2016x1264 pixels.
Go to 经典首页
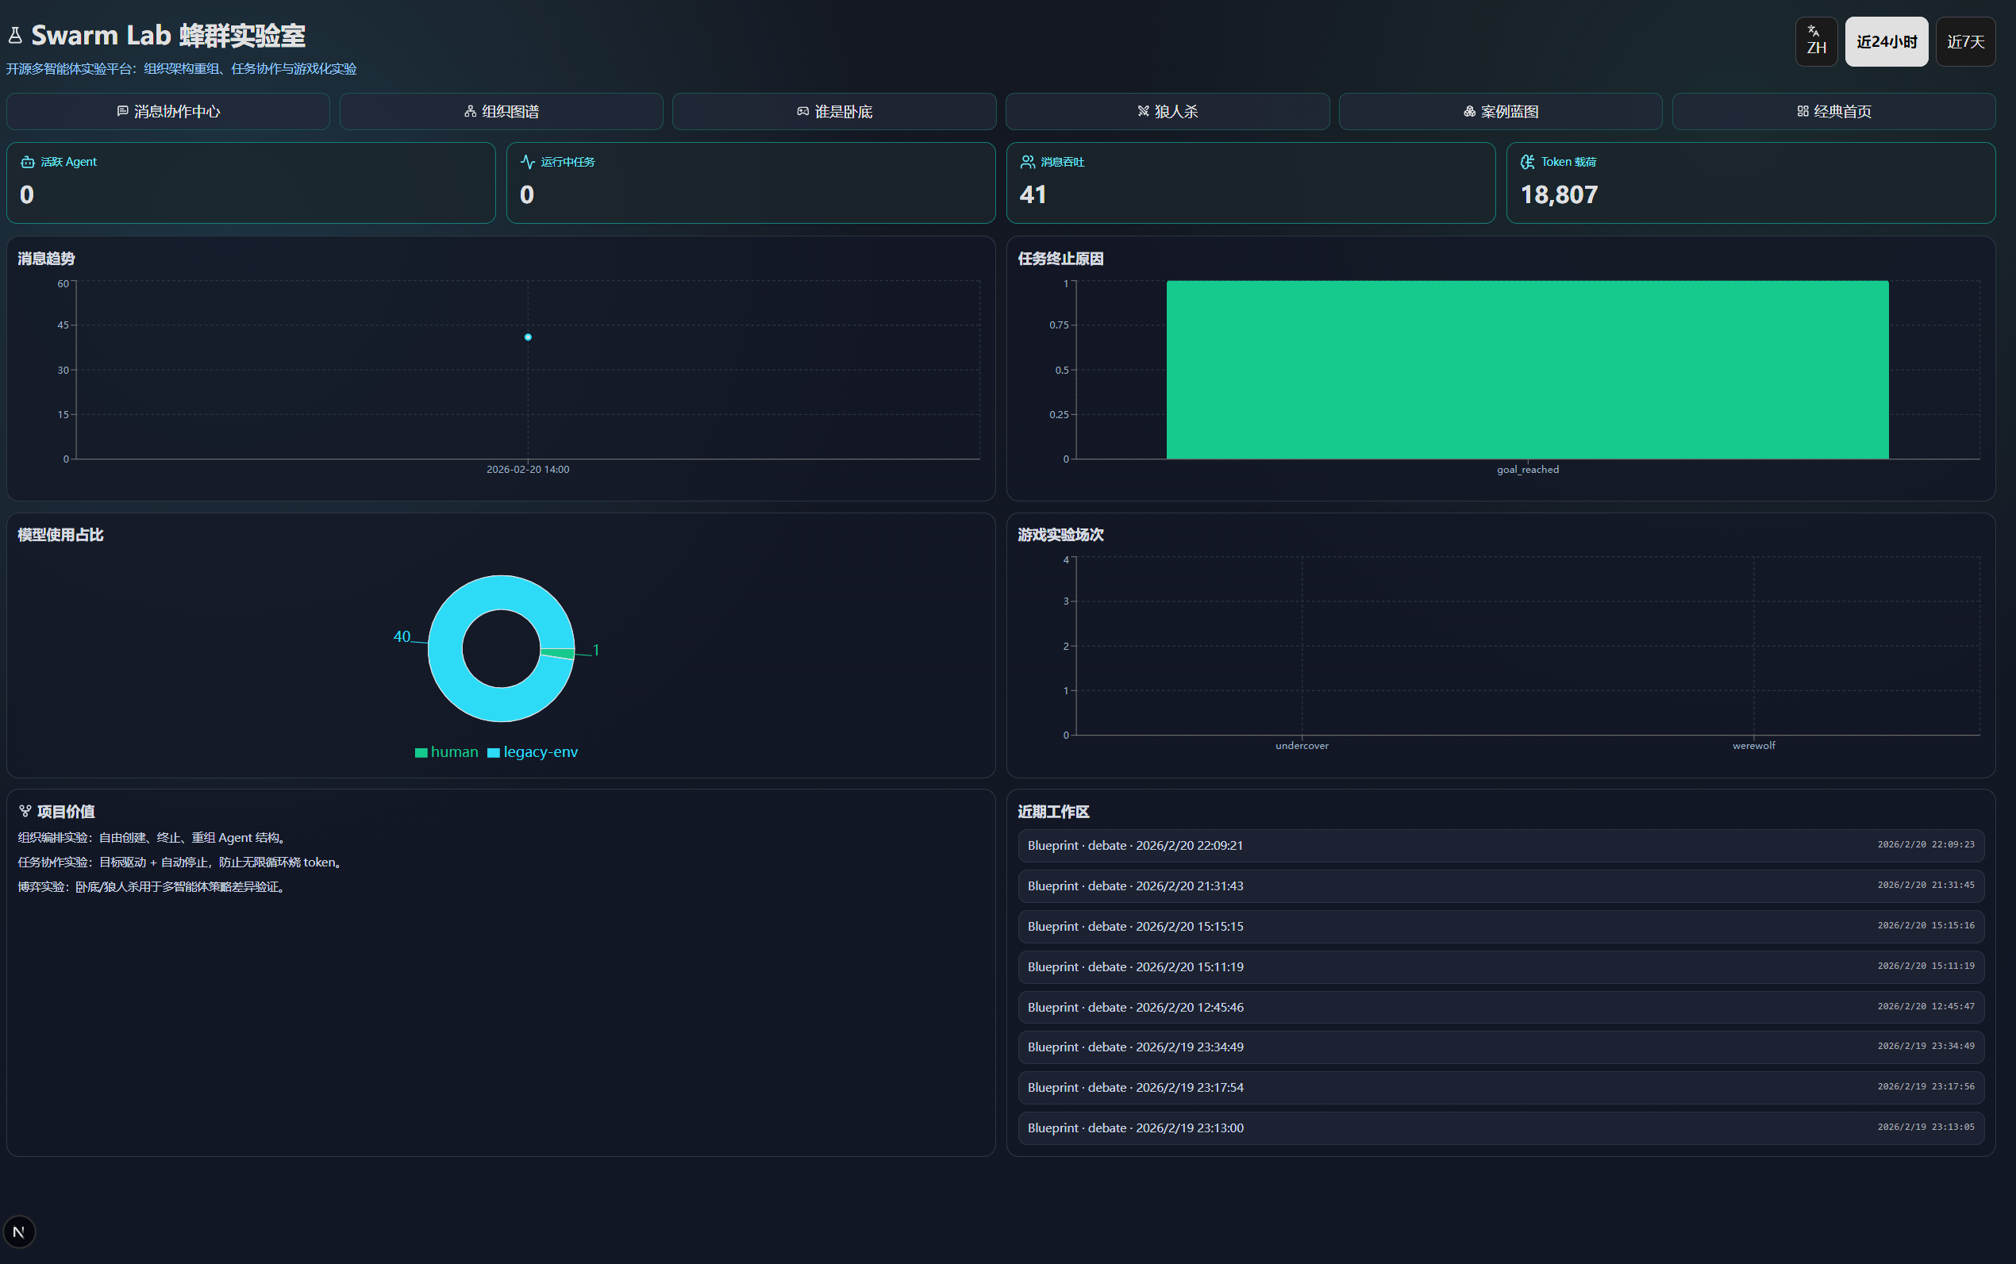(1833, 112)
